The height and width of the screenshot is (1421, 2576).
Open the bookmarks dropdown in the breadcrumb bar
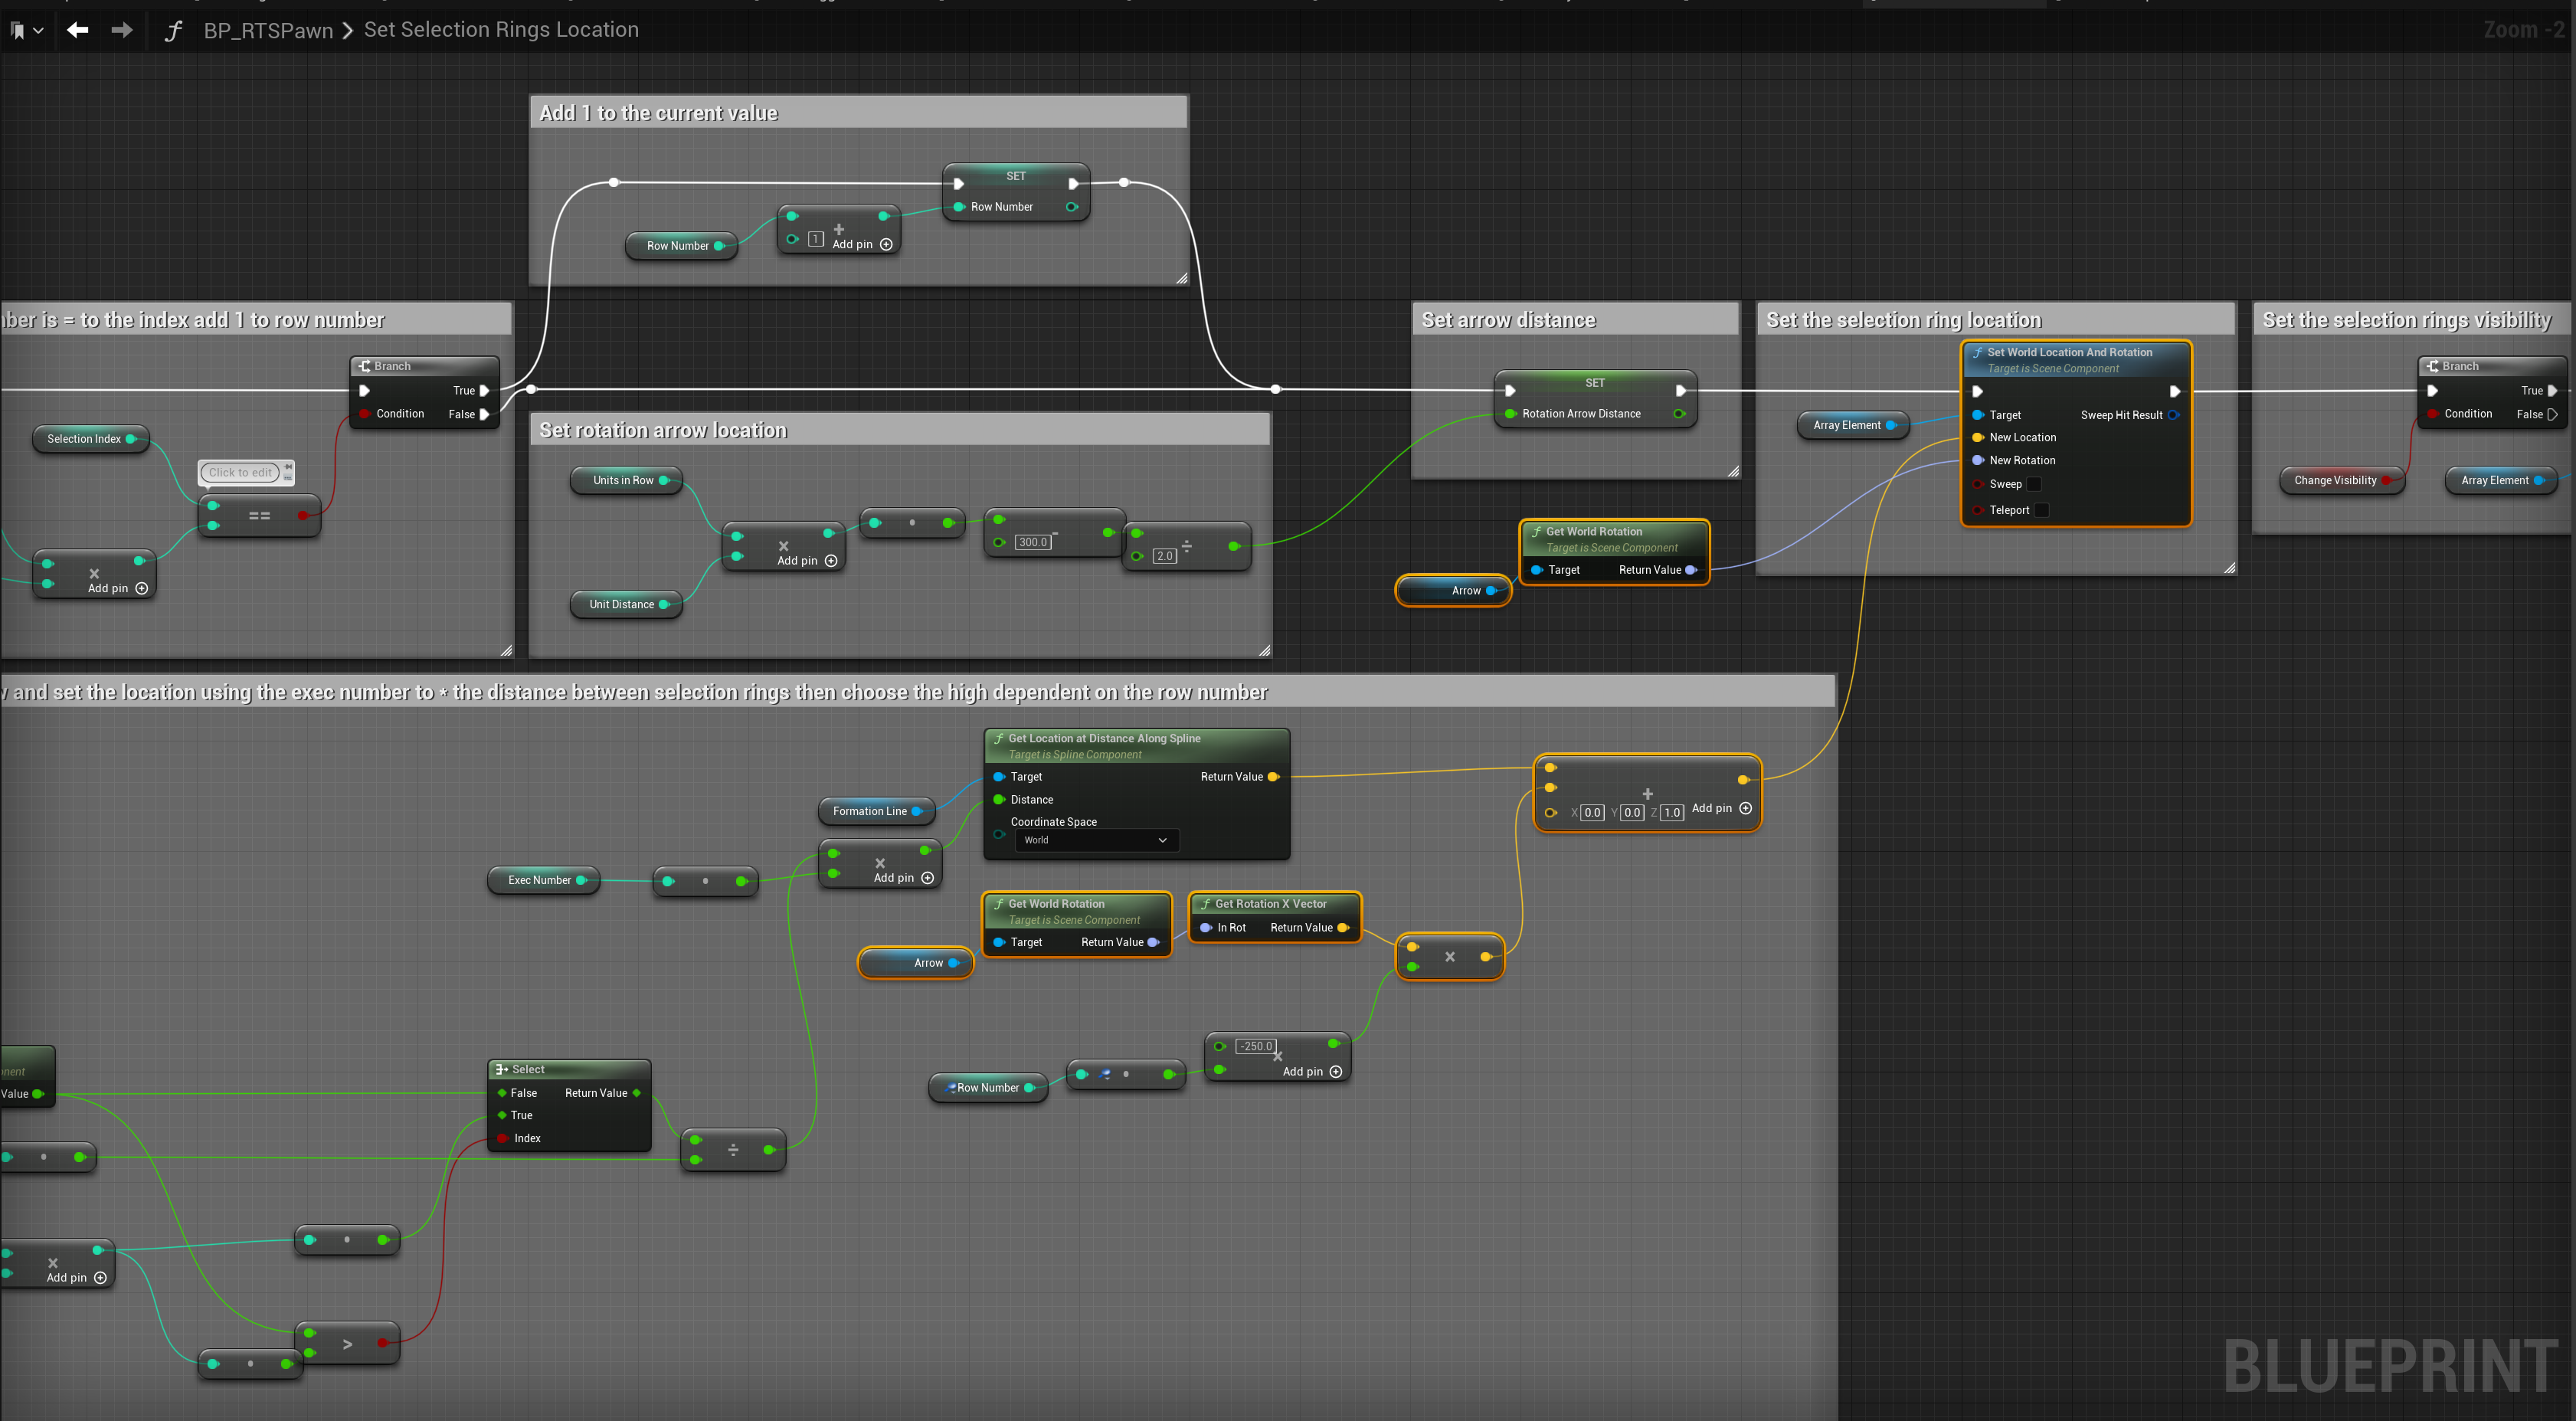pos(27,31)
